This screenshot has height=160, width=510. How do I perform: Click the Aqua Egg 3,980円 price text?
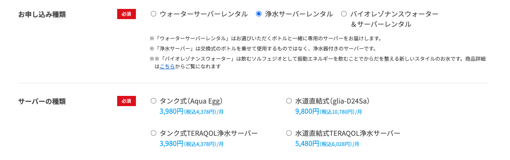coord(172,112)
